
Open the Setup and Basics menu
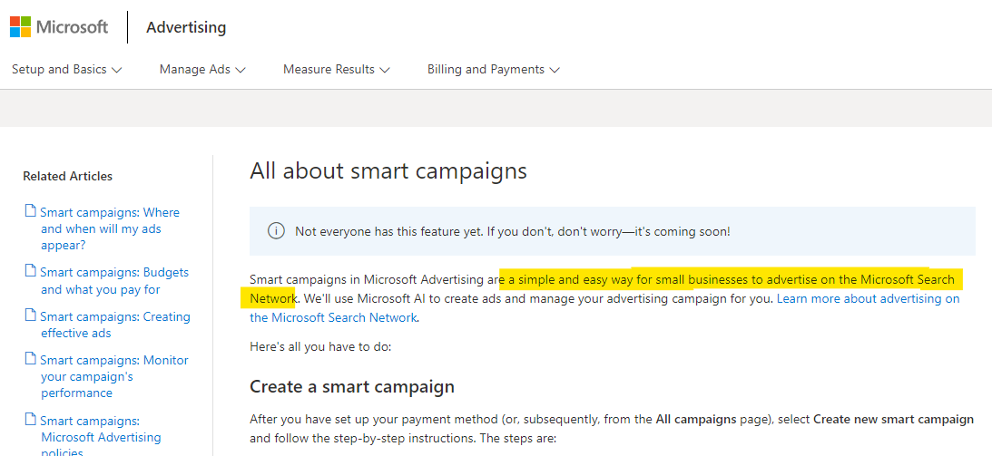click(66, 70)
